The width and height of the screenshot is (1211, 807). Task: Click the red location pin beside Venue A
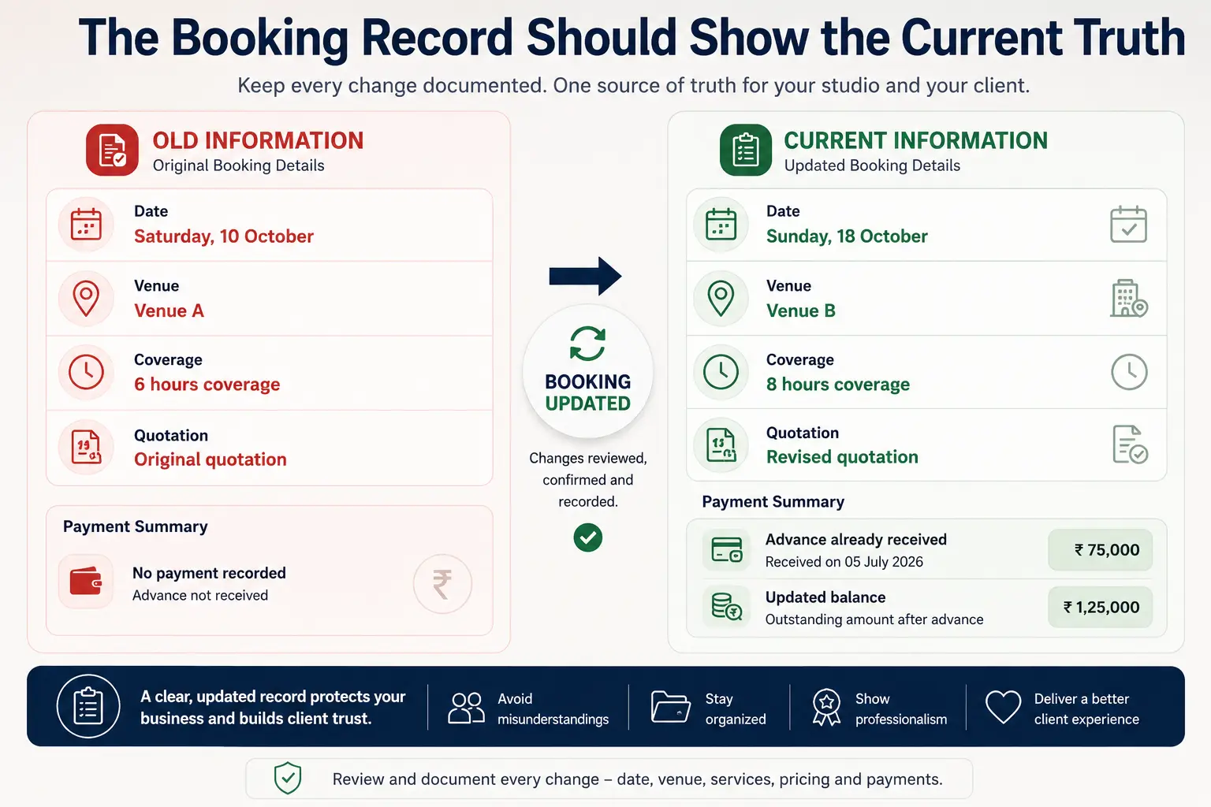click(86, 299)
